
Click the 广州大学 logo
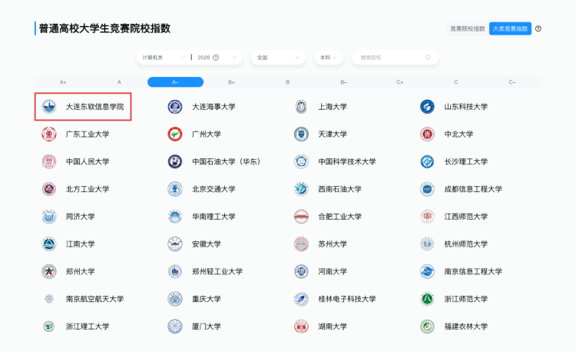click(175, 134)
